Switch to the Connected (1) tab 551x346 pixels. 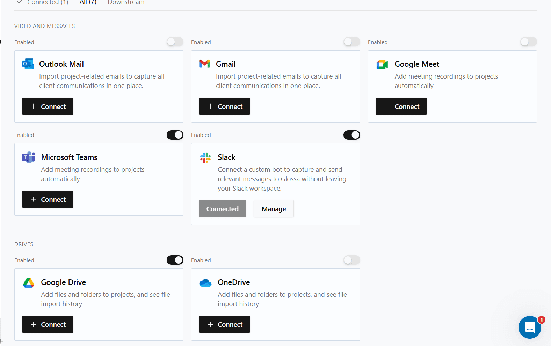[43, 3]
